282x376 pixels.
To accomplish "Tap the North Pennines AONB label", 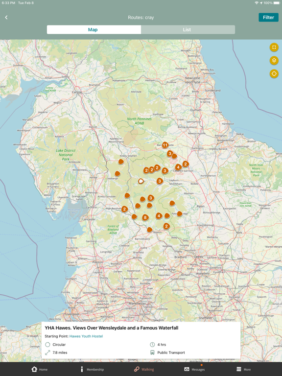I will [140, 121].
